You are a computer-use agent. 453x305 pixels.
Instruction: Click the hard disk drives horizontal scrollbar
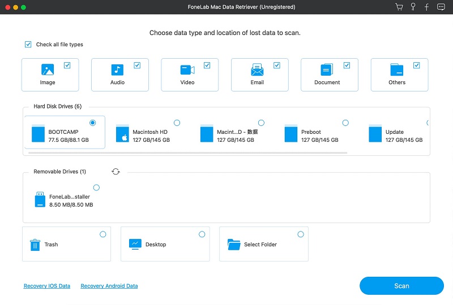pos(188,153)
